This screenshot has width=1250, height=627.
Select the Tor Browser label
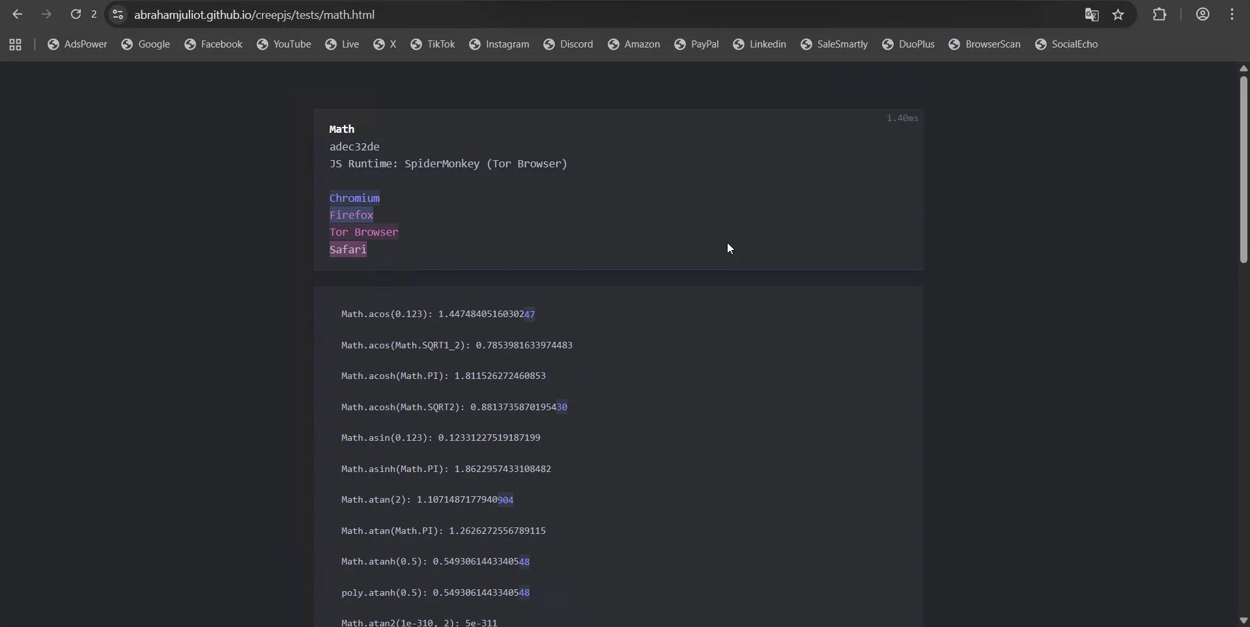(x=363, y=232)
